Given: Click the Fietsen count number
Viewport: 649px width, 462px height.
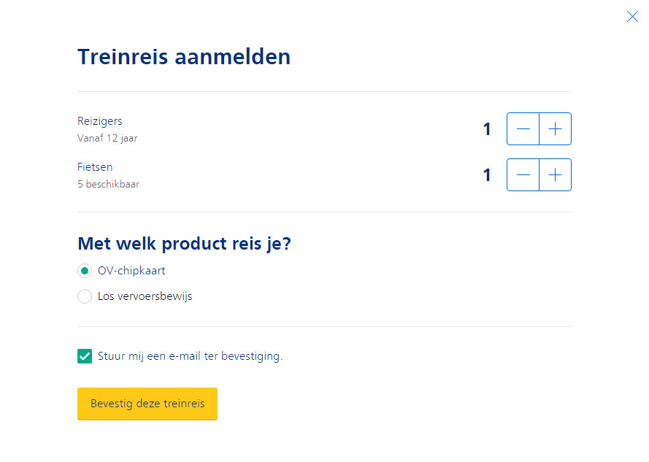Looking at the screenshot, I should pos(487,175).
